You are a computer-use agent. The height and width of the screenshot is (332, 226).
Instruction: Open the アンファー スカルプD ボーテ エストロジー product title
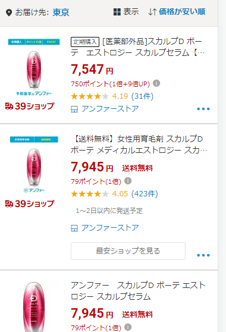(138, 291)
